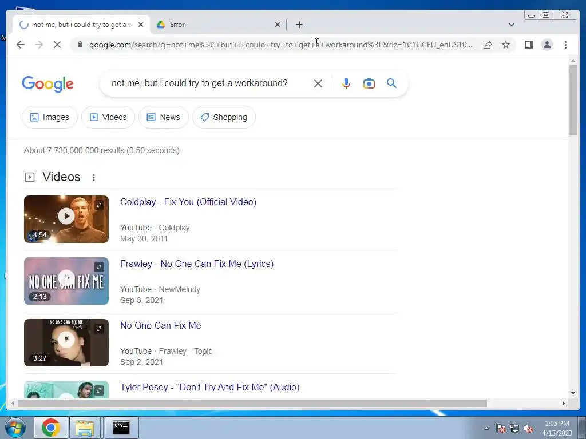Open Chrome's three-dot menu

click(x=565, y=45)
